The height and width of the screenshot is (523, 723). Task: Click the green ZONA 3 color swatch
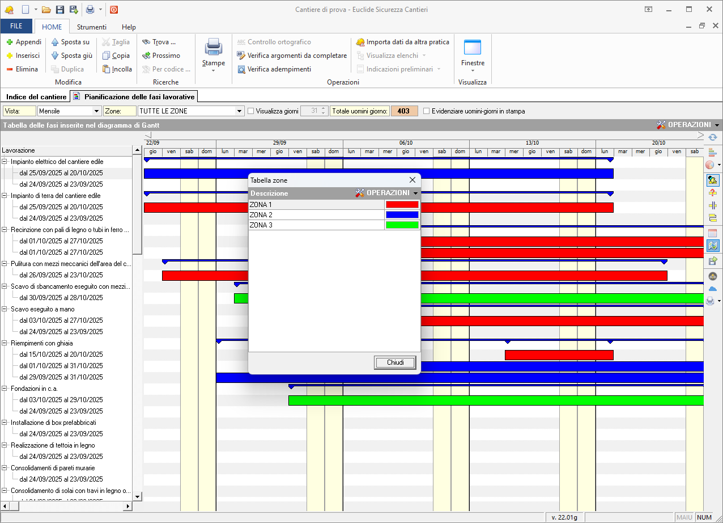click(x=402, y=225)
